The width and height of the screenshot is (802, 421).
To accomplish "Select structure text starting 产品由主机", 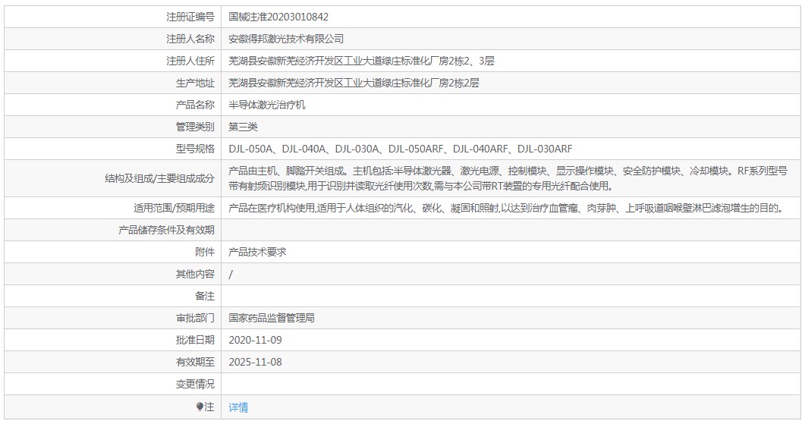I will [508, 178].
